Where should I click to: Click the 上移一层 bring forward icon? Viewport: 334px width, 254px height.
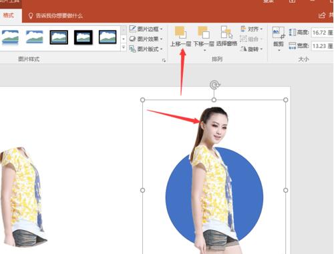point(180,33)
